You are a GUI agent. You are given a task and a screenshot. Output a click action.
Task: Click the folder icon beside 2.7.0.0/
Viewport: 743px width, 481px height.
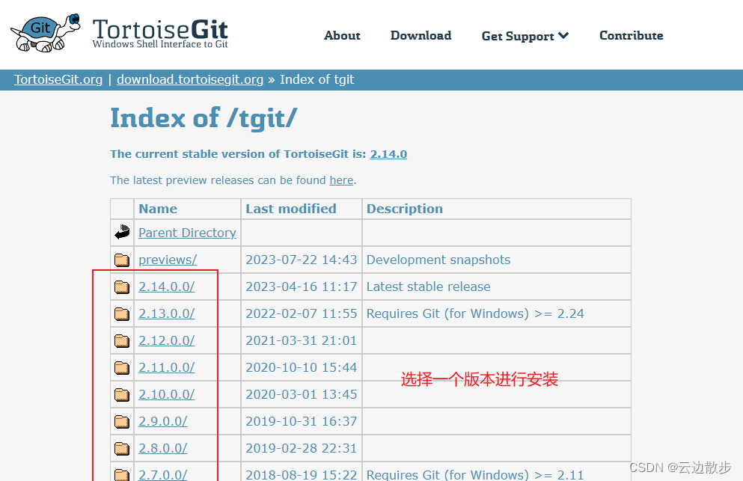pos(122,474)
